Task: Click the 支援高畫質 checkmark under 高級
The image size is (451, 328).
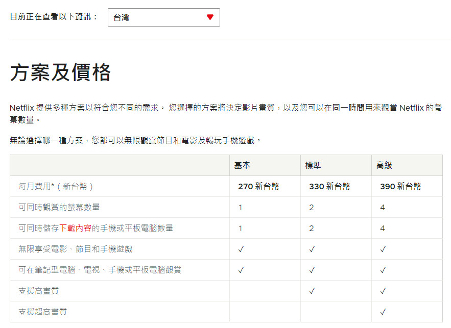Action: (x=383, y=291)
